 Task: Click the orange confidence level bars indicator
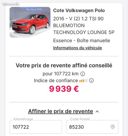click(83, 80)
